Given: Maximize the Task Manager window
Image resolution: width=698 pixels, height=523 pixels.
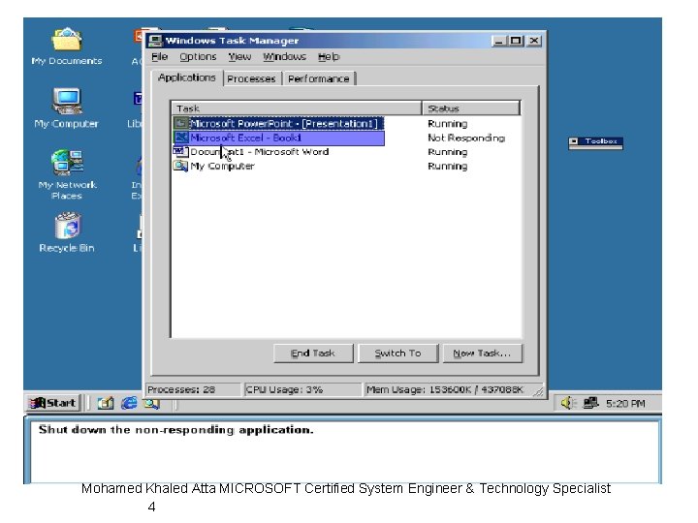Looking at the screenshot, I should point(516,41).
